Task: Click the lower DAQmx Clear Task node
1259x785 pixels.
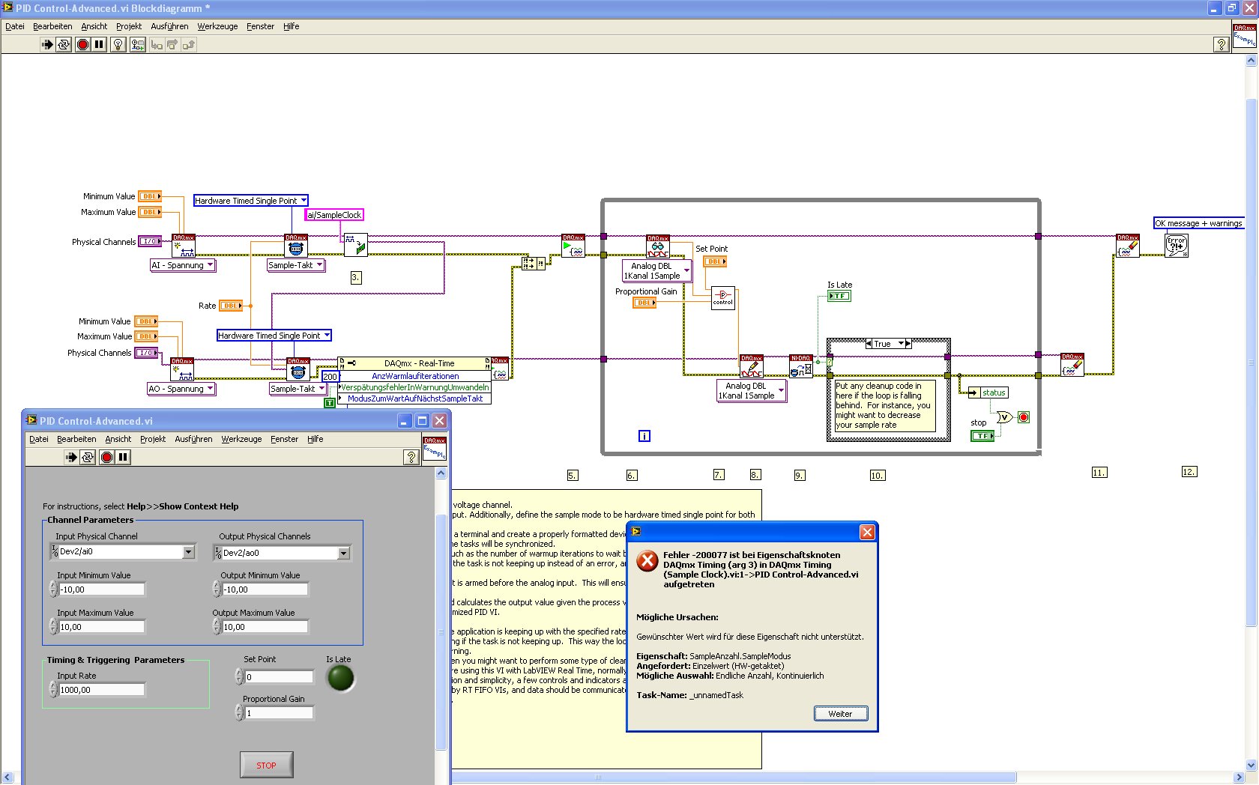Action: (1072, 365)
